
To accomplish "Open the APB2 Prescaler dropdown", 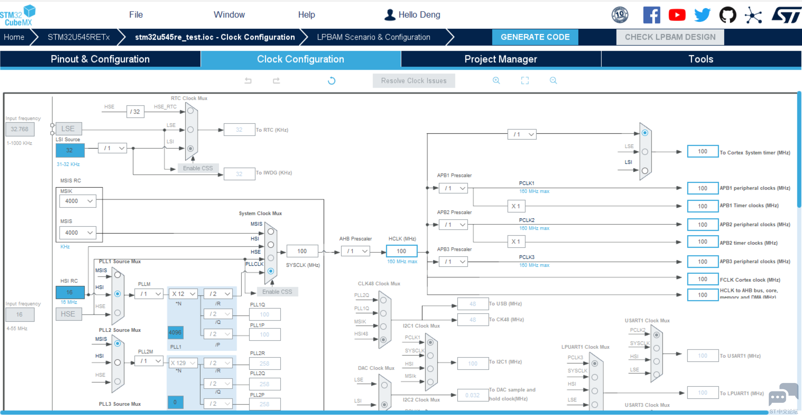I will pos(453,225).
